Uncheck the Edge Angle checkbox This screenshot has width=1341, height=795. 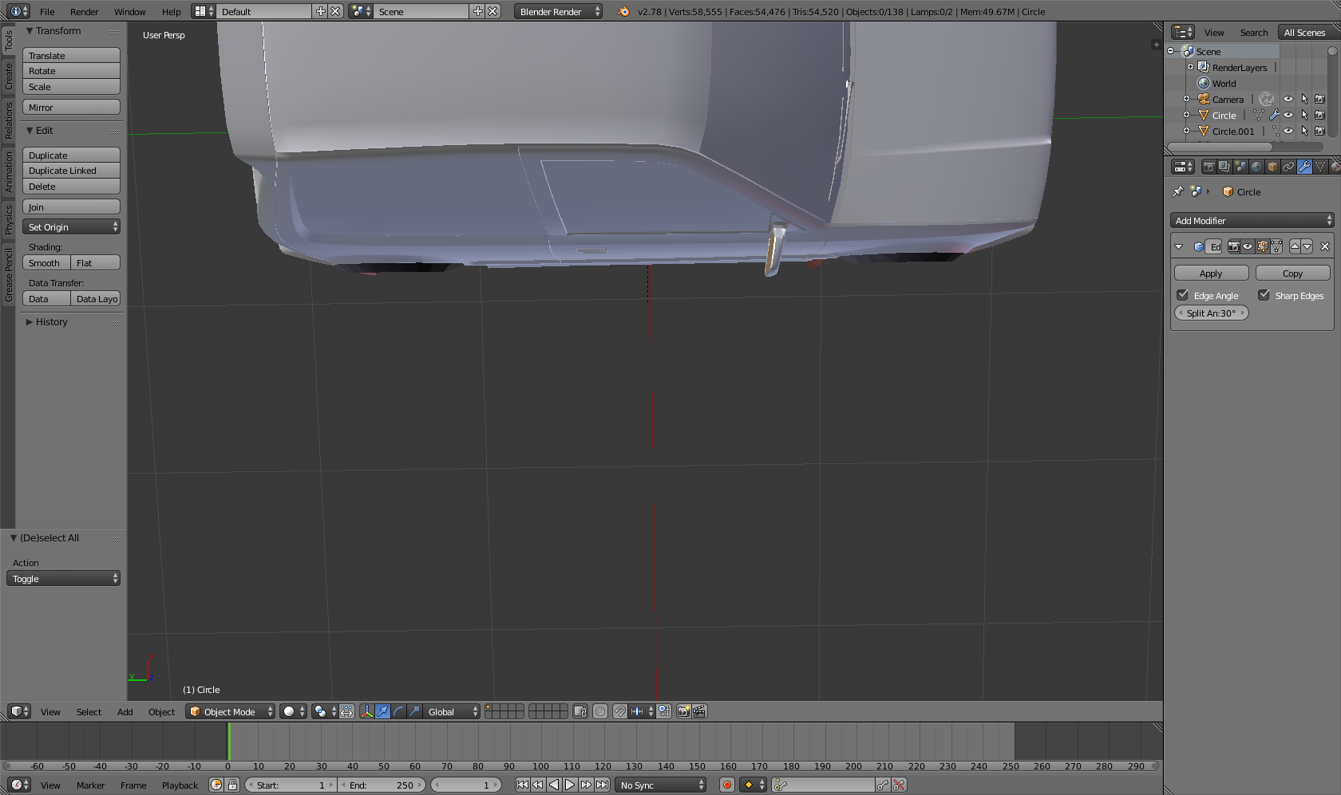1183,295
